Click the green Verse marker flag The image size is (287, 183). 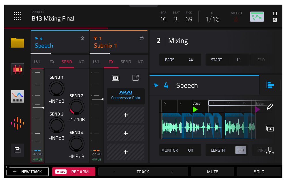[x=195, y=110]
